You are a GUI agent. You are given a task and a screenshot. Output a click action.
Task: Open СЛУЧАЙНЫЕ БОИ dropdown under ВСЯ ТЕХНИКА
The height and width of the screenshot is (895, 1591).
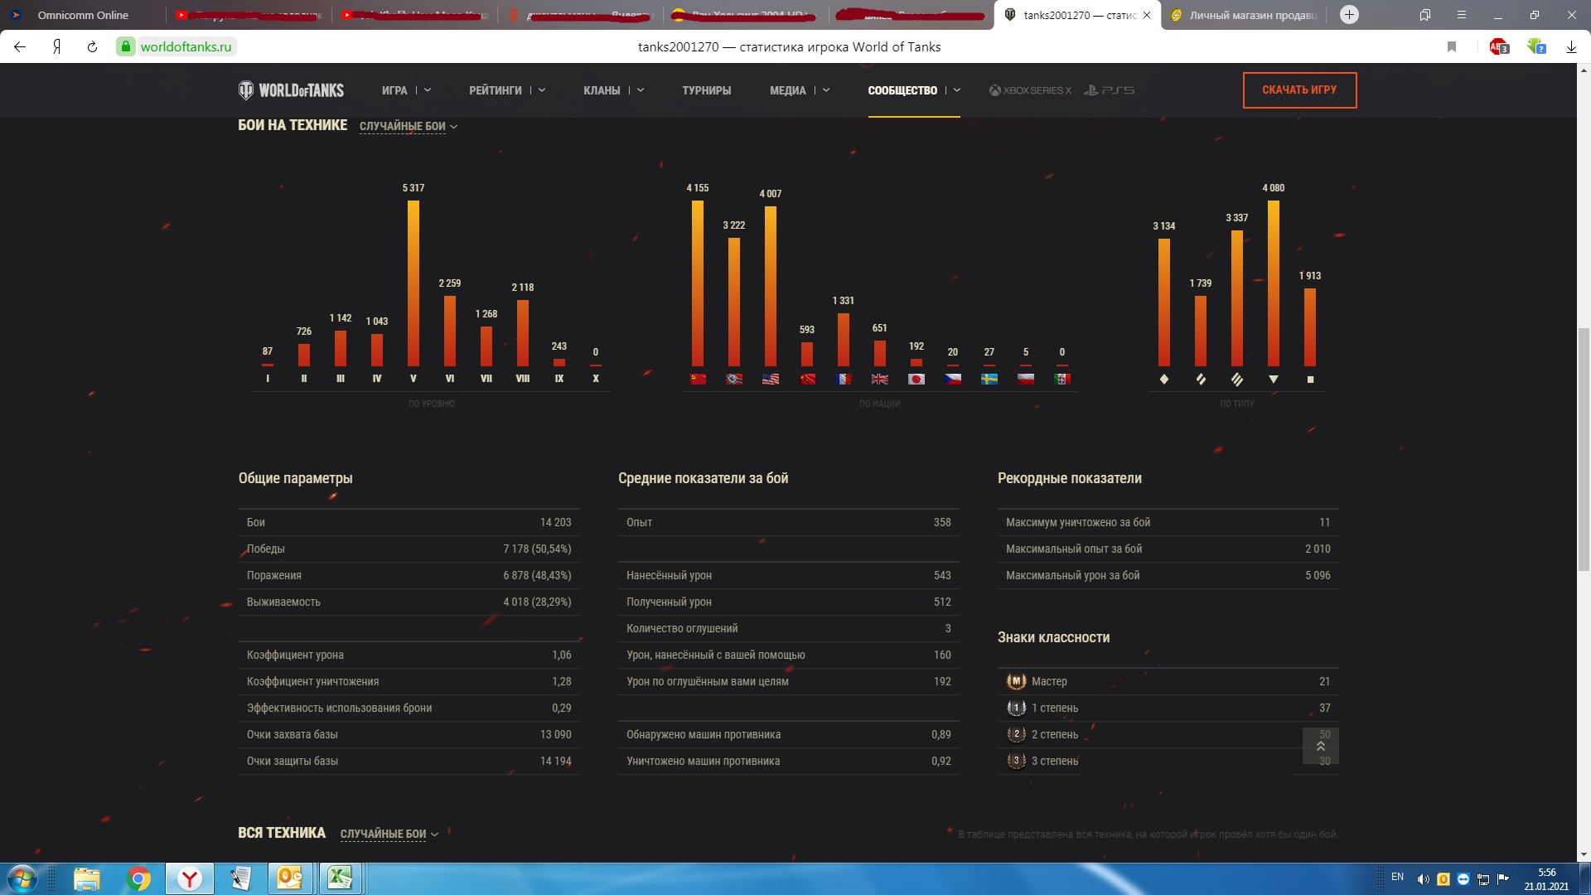coord(389,834)
